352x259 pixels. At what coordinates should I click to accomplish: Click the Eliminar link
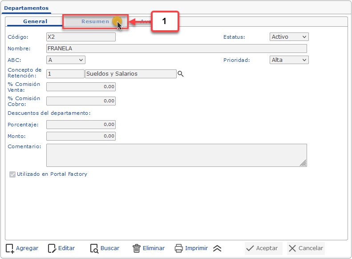(x=154, y=248)
